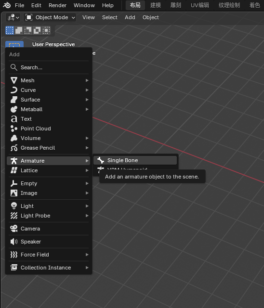Click the Volume cloud icon
This screenshot has height=308, width=264.
pos(14,138)
